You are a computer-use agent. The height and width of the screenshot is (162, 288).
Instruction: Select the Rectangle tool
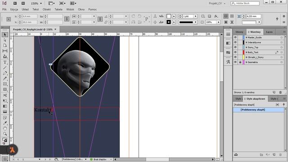(x=5, y=90)
